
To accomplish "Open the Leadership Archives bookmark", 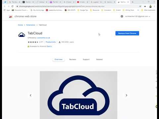I will pyautogui.click(x=54, y=10).
